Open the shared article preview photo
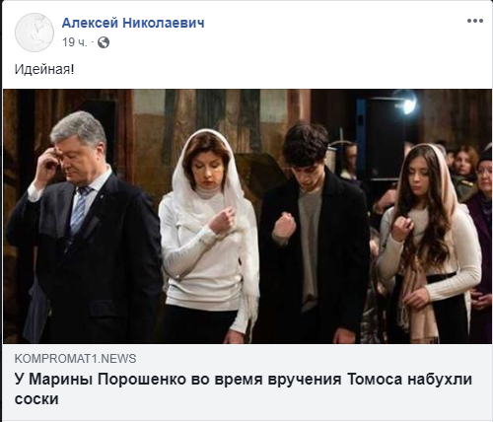493x422 pixels. [247, 216]
